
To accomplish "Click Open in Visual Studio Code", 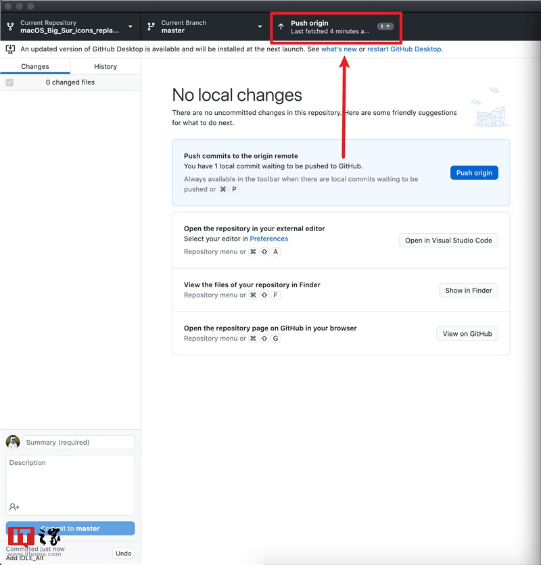I will pos(448,241).
